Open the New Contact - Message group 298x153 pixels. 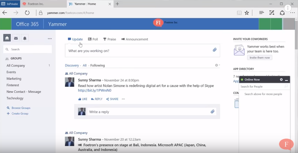tap(24, 92)
